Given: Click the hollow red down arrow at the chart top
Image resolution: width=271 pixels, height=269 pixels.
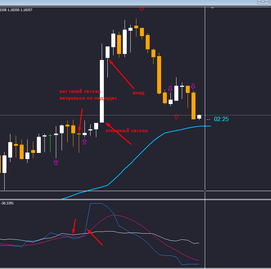Looking at the screenshot, I should [x=141, y=9].
